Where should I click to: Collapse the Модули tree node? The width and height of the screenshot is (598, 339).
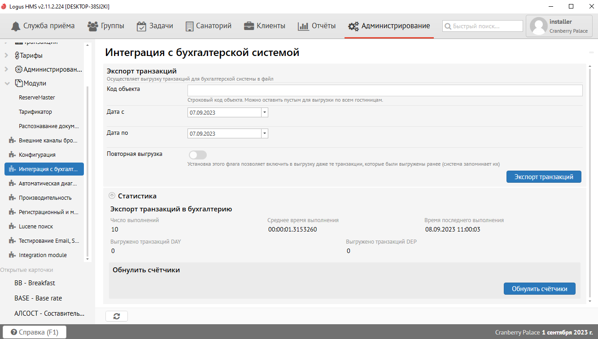tap(7, 83)
